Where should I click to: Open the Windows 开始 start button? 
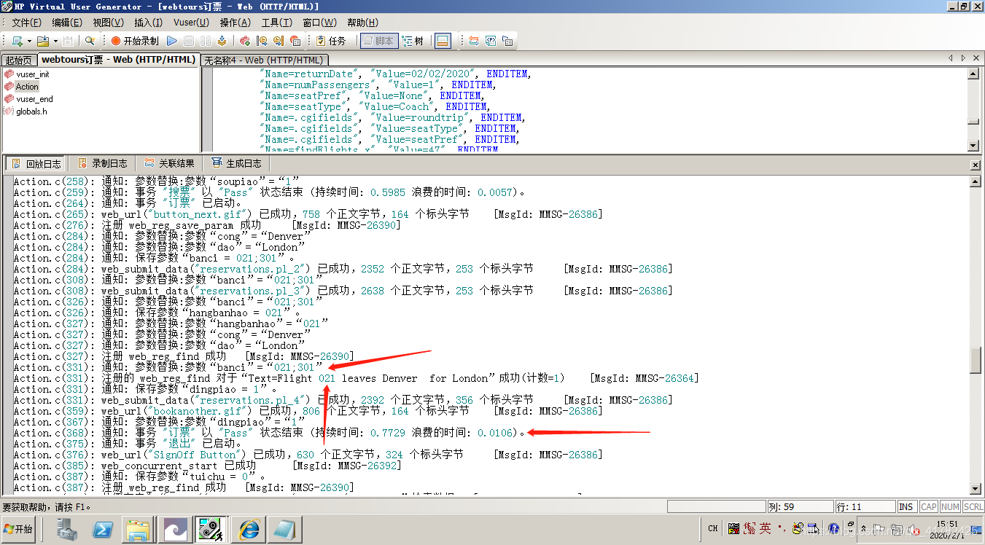(19, 529)
